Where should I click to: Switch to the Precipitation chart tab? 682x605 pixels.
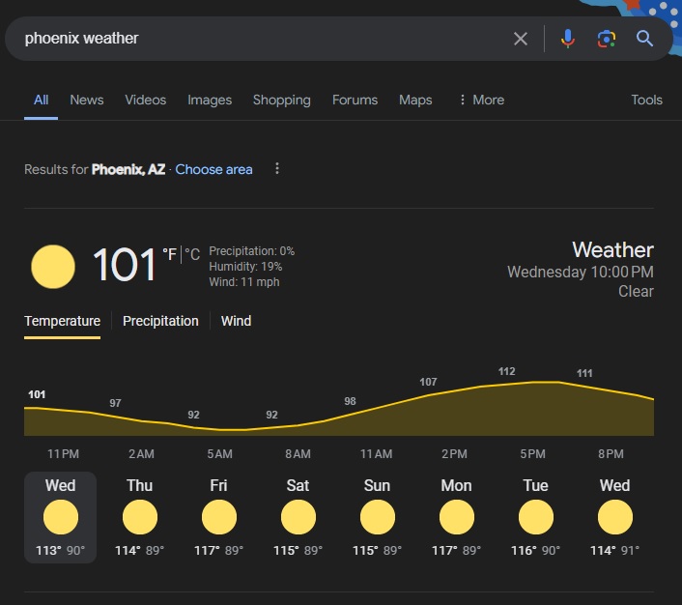click(160, 321)
